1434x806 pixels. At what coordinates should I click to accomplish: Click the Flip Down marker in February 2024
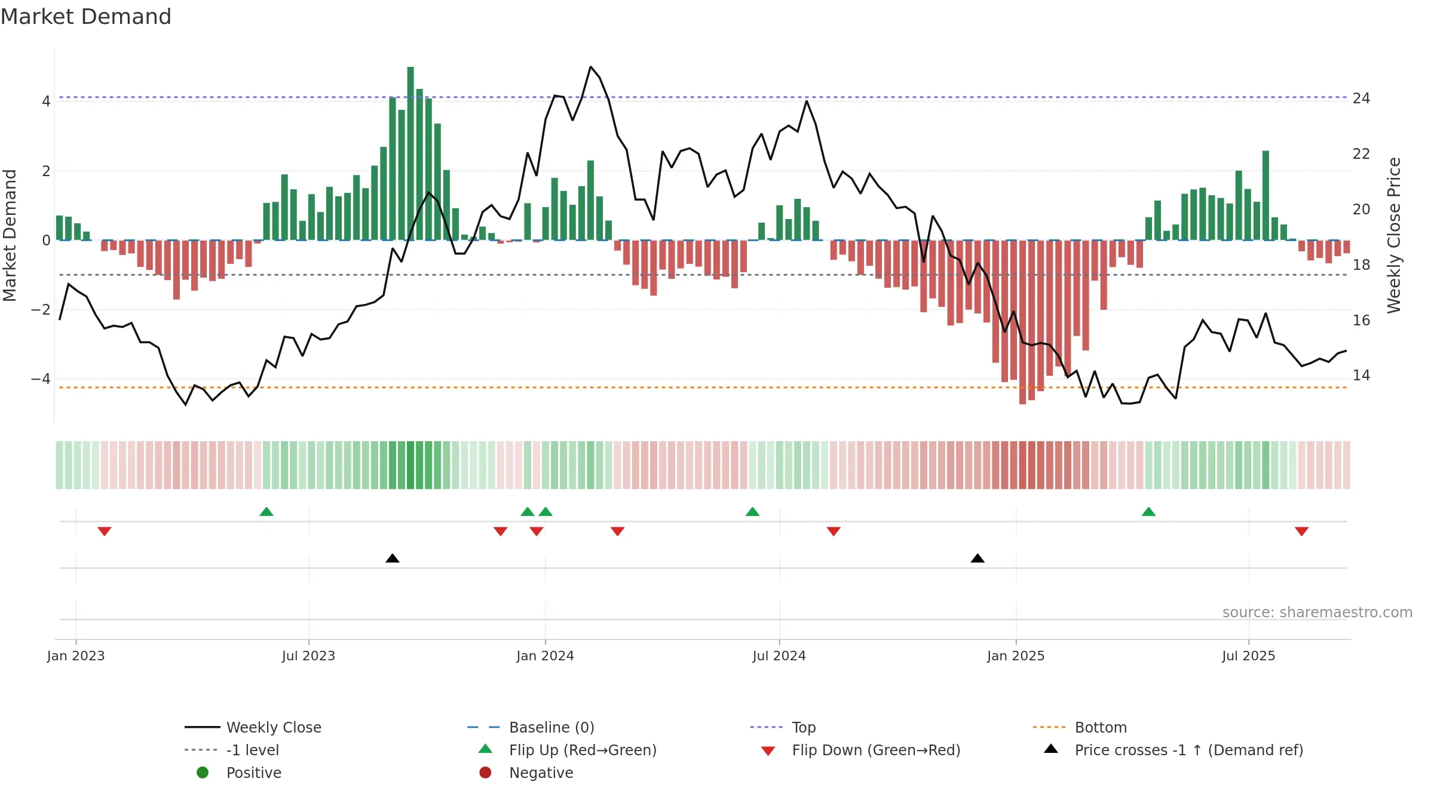pos(618,531)
